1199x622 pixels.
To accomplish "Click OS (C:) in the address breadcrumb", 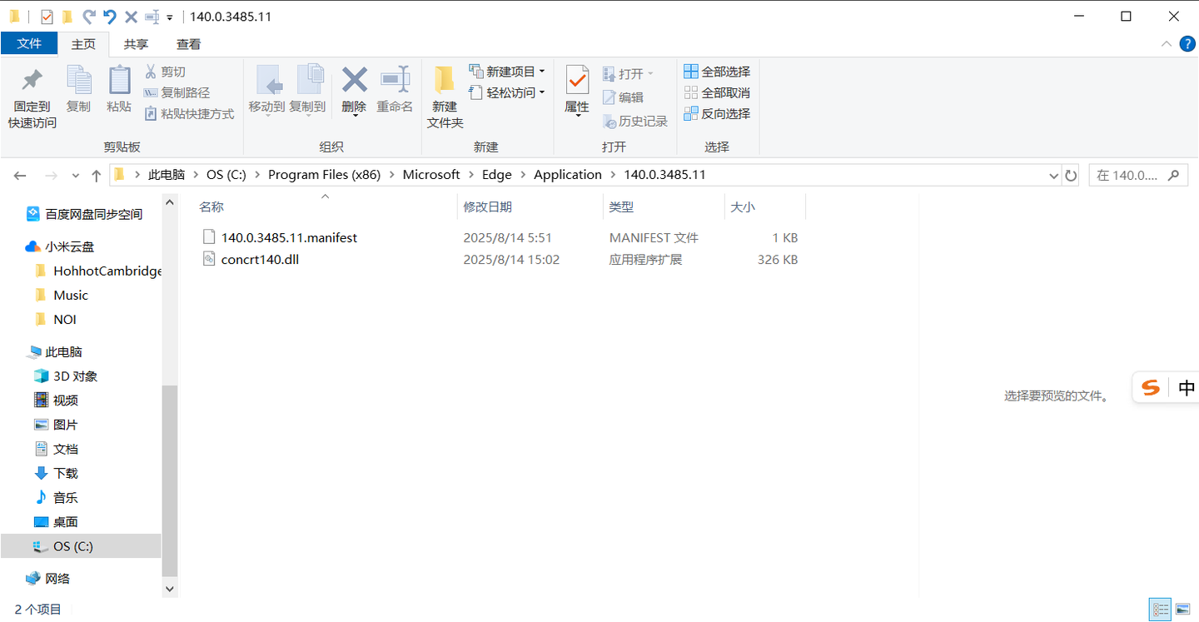I will (x=226, y=174).
